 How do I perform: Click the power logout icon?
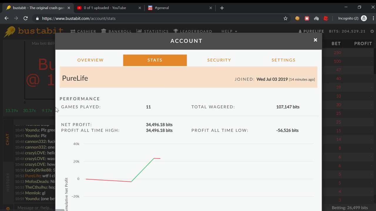pos(372,31)
